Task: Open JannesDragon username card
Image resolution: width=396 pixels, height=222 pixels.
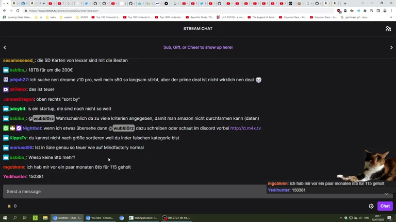Action: click(x=19, y=99)
